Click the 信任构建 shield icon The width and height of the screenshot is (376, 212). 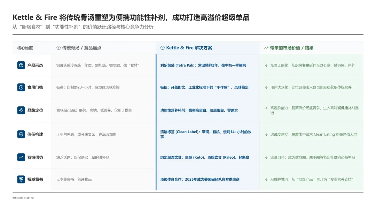tap(21, 134)
